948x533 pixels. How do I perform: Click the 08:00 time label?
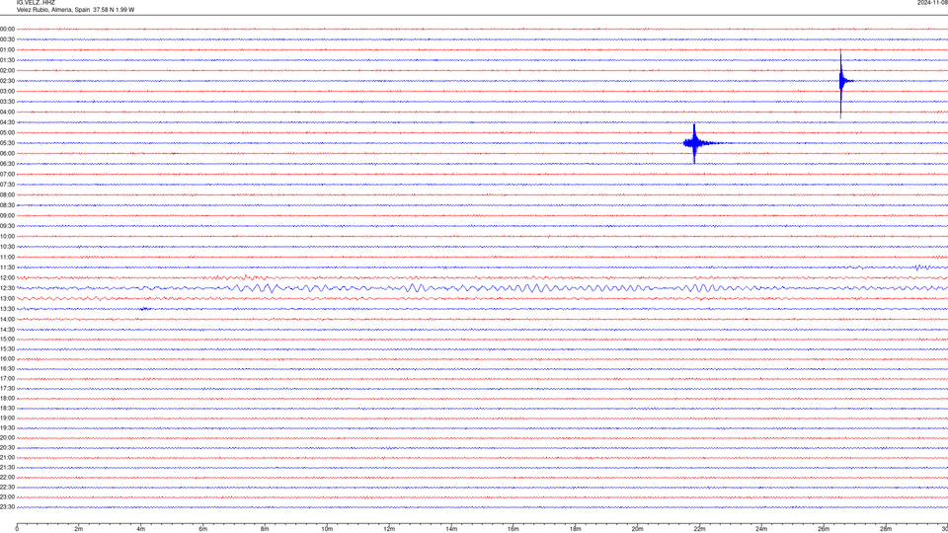(x=7, y=195)
